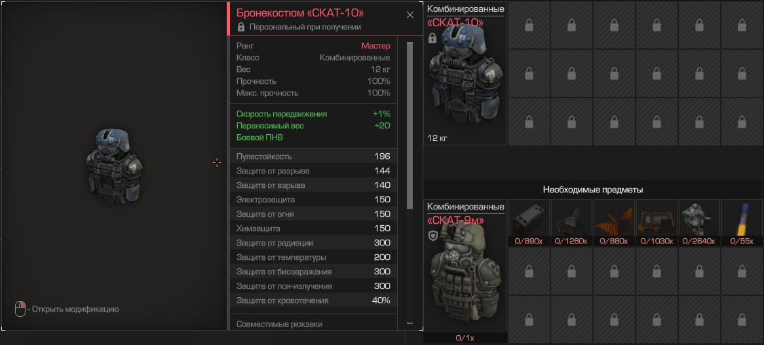
Task: Open the СКАТ-10 armor card on the right
Action: [465, 73]
